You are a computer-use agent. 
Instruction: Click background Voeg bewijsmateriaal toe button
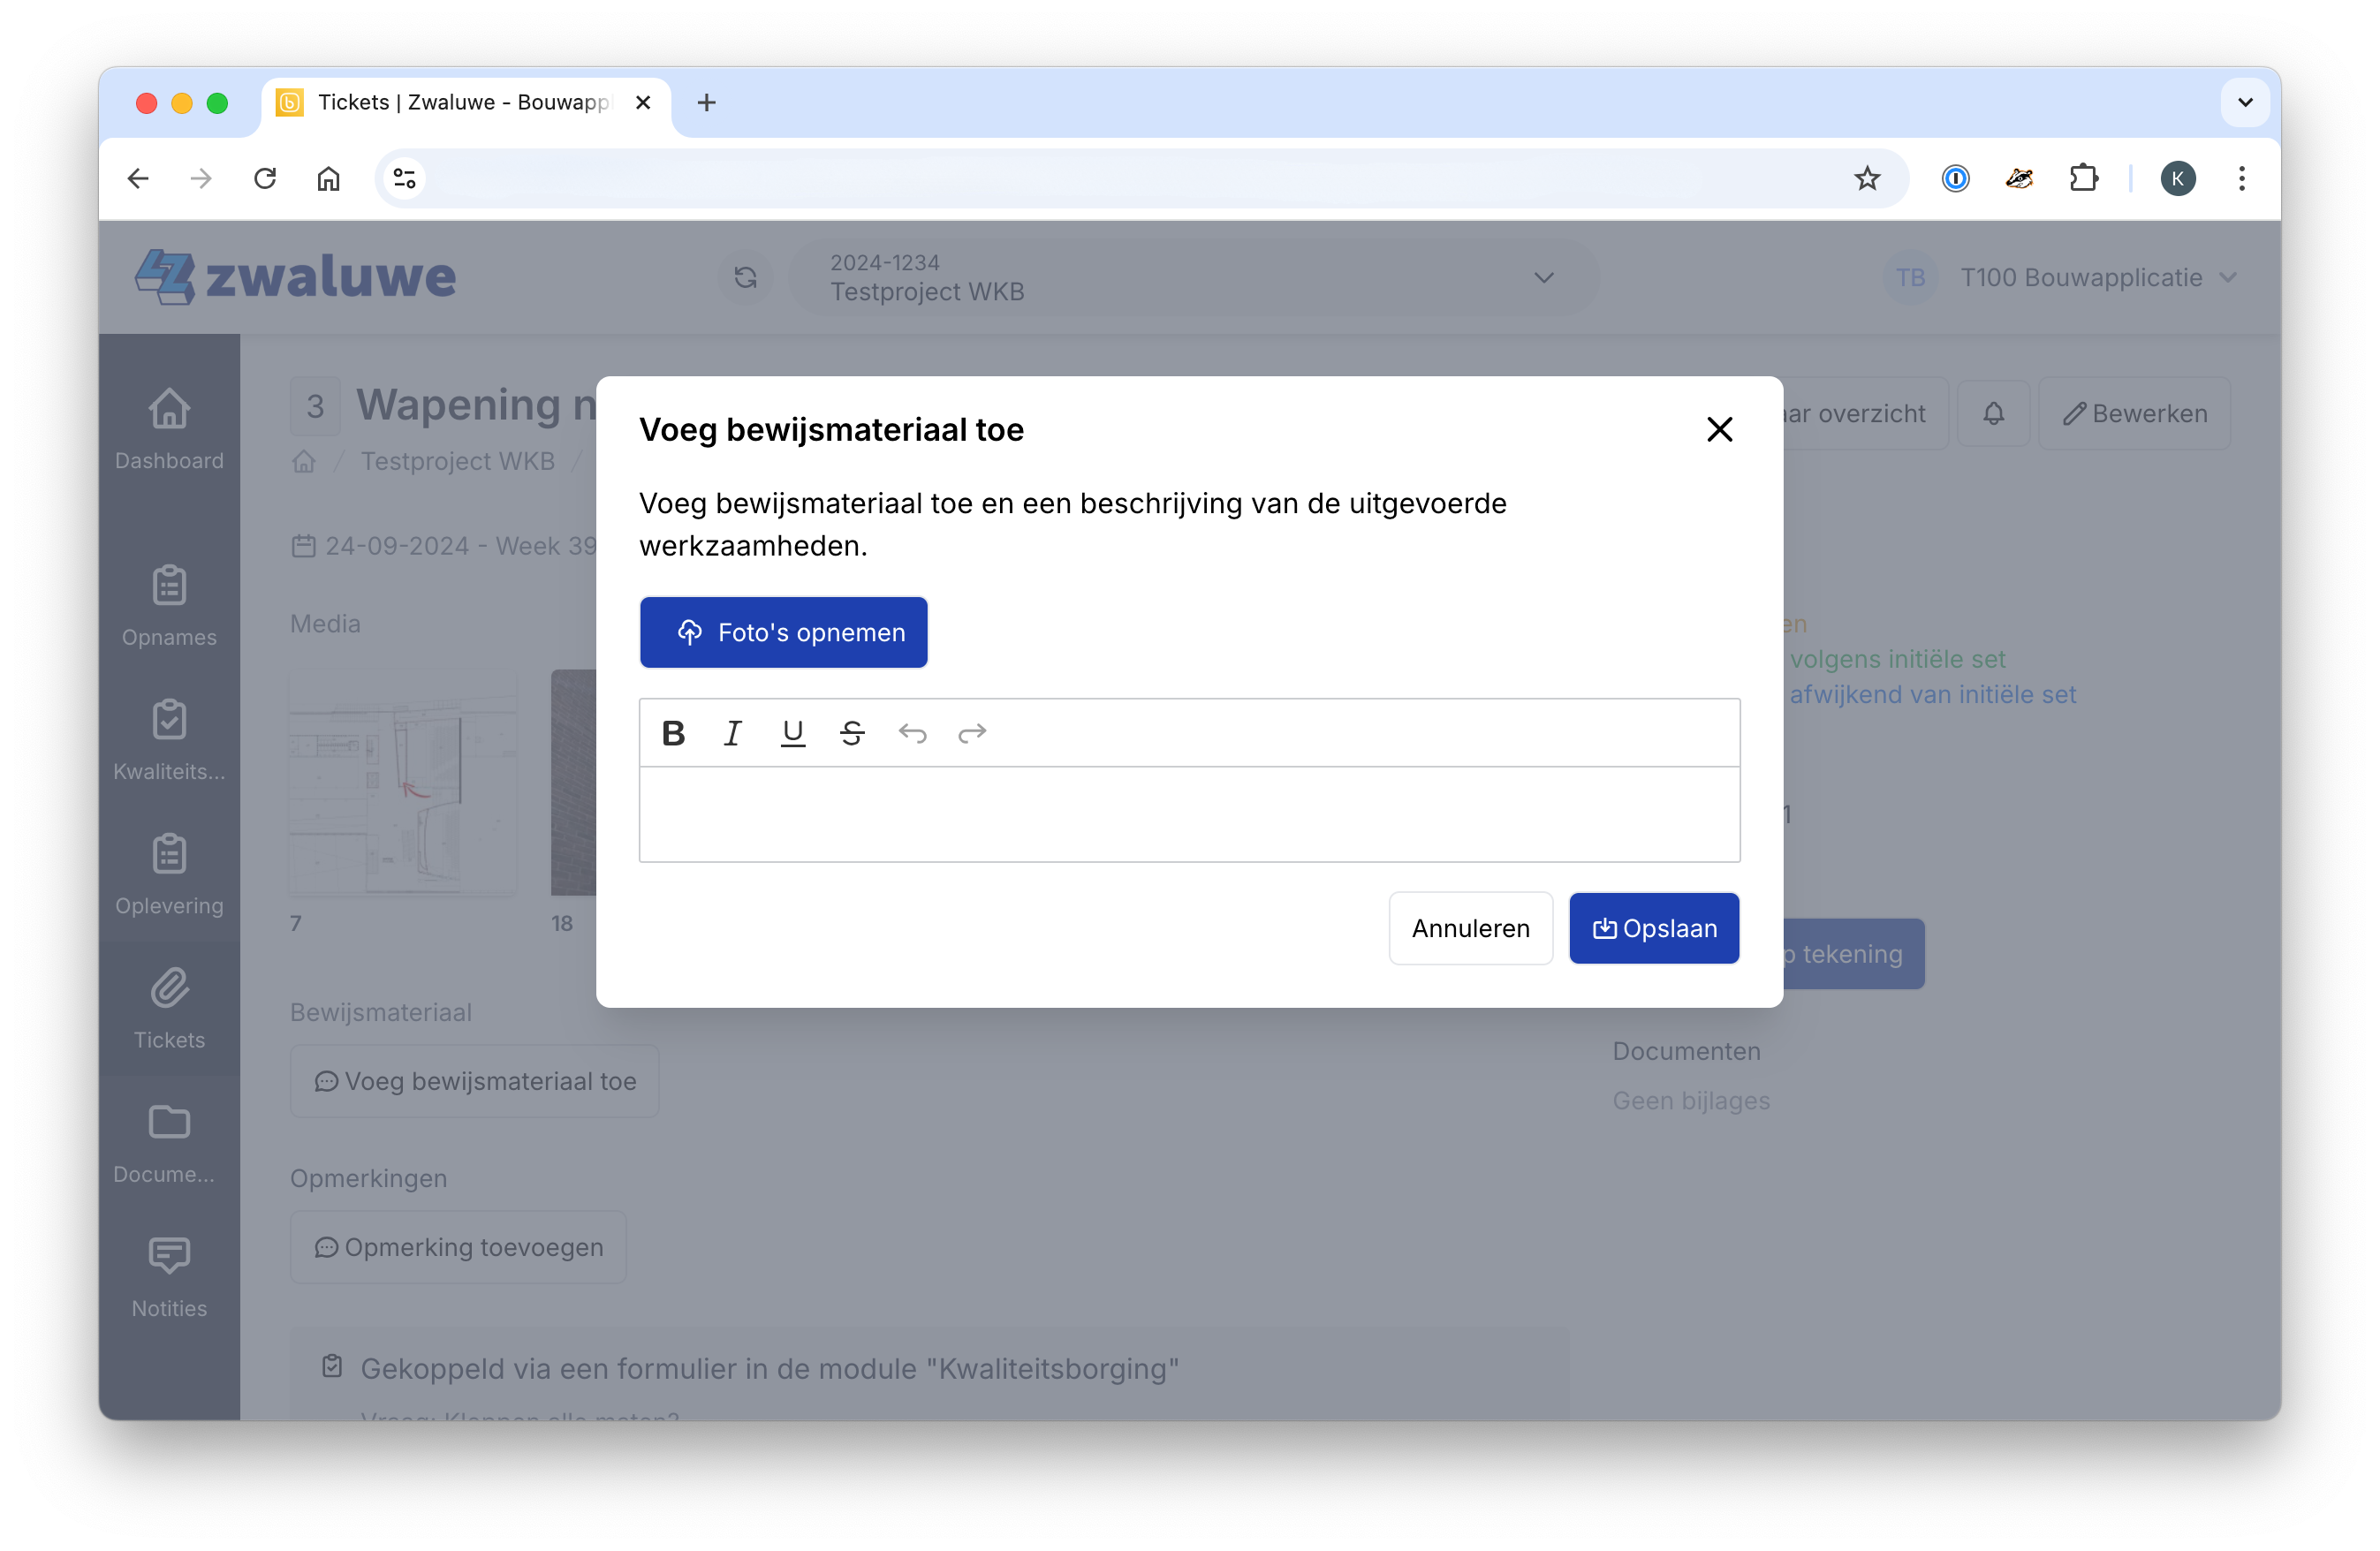[x=474, y=1081]
